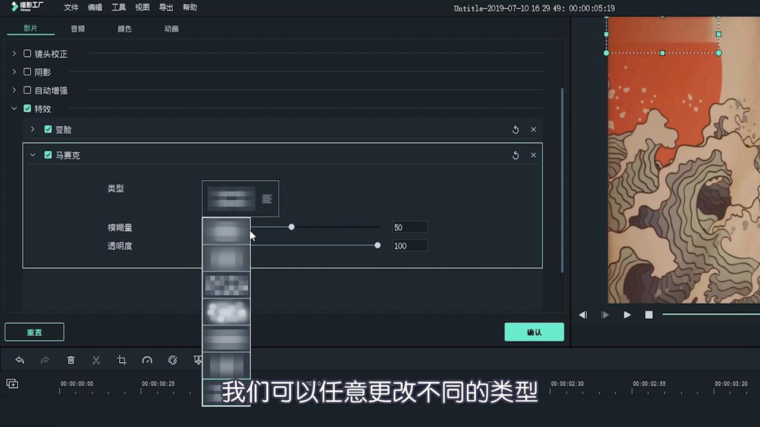Open the 类型 mosaic type dropdown
Image resolution: width=760 pixels, height=427 pixels.
[x=240, y=199]
